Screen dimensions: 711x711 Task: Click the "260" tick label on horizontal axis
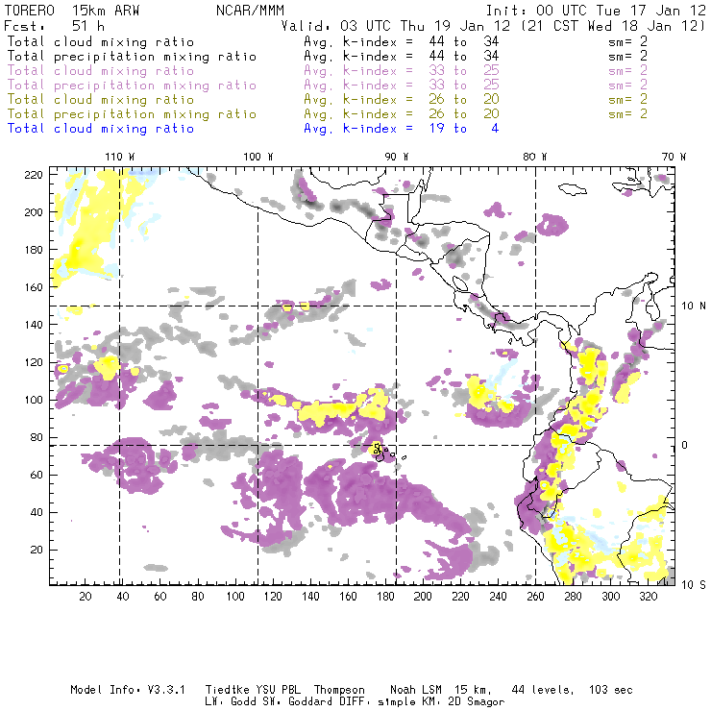535,597
